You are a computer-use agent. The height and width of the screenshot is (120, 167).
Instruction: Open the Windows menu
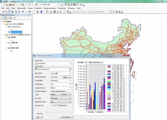pyautogui.click(x=71, y=8)
